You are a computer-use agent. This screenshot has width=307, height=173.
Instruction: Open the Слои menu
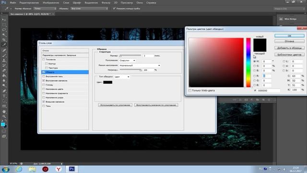pyautogui.click(x=66, y=3)
